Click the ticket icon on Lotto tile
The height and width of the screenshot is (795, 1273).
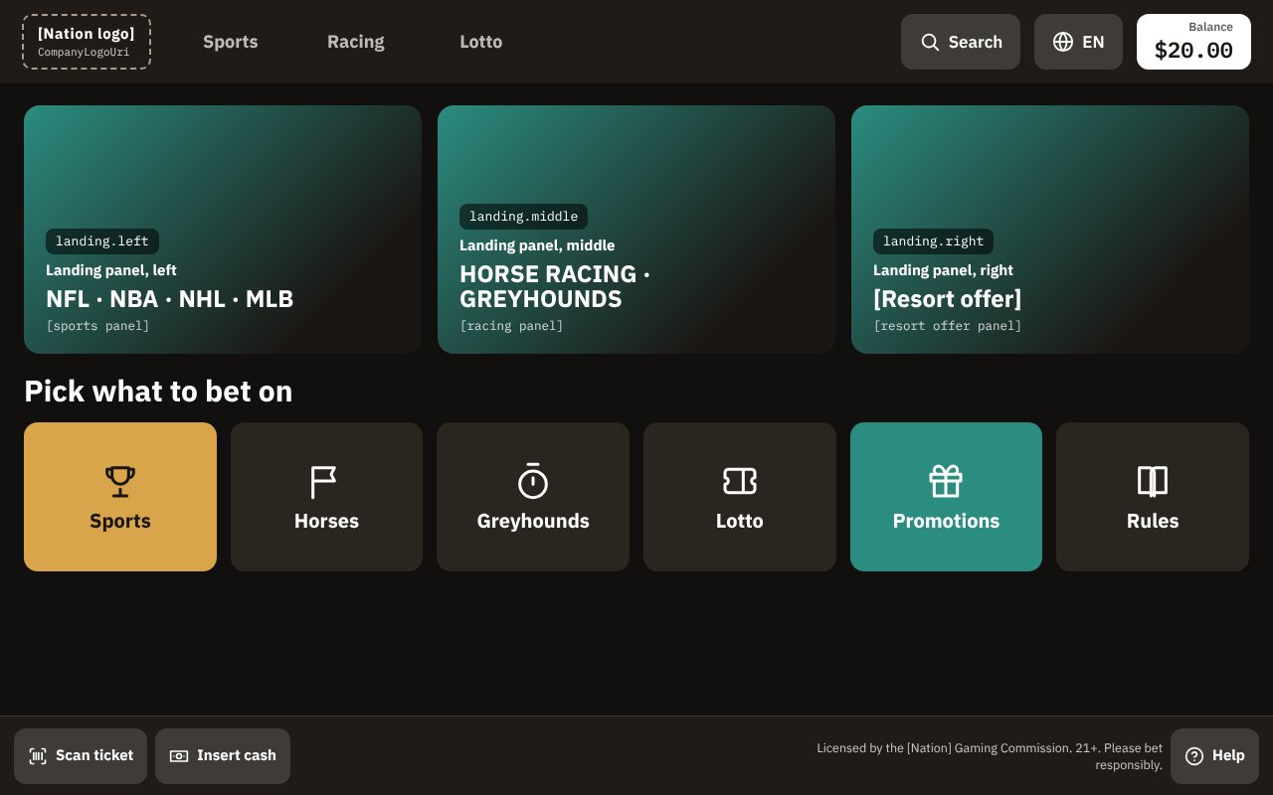pyautogui.click(x=740, y=482)
